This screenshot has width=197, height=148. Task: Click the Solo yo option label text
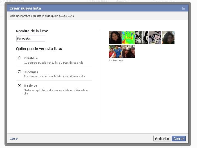point(32,85)
